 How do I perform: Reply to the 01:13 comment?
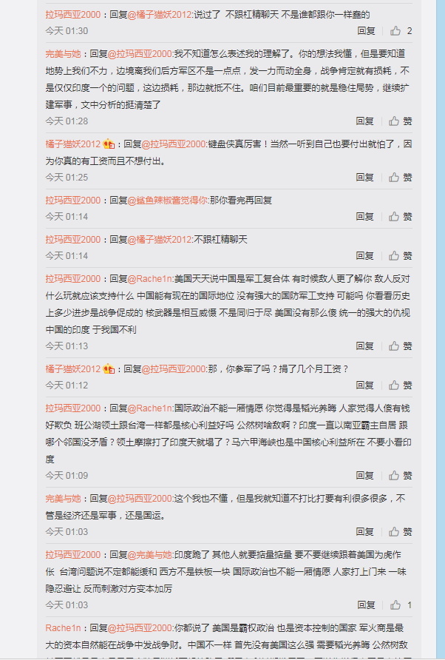364,346
